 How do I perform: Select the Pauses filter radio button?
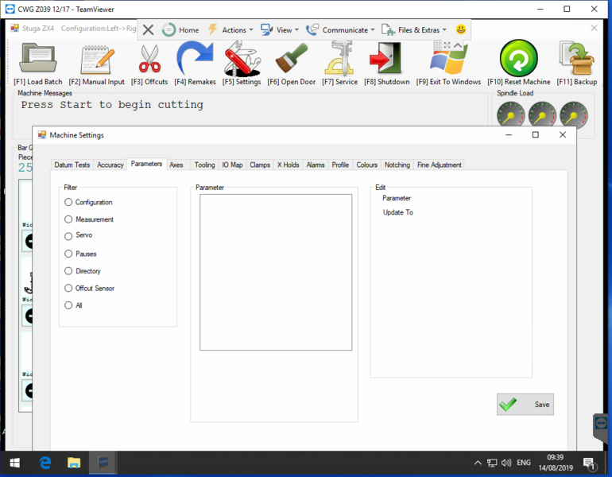pos(68,254)
